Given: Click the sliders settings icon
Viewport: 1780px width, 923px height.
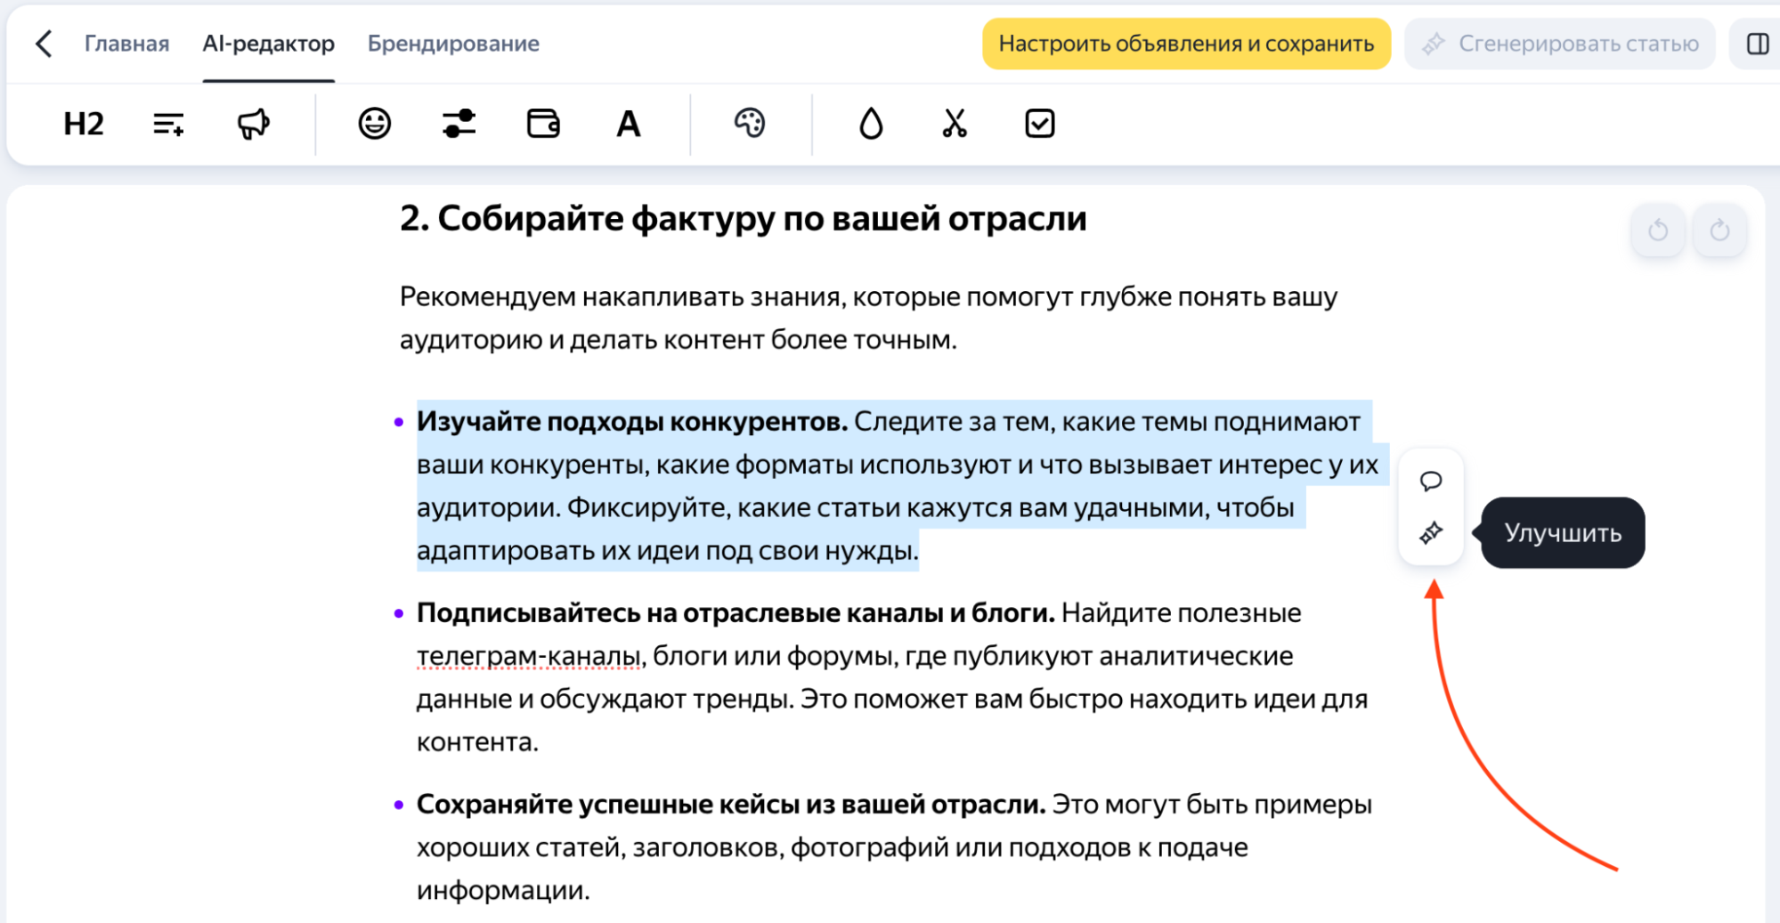Looking at the screenshot, I should tap(459, 124).
